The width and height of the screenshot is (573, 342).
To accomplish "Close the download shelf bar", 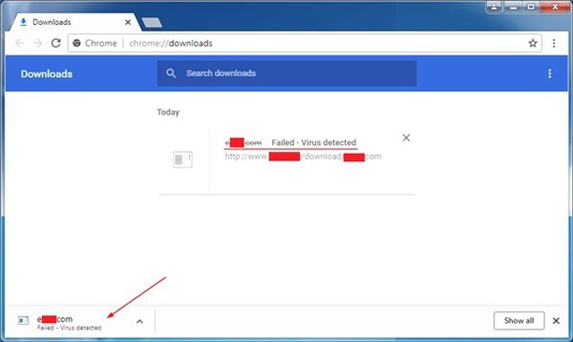I will (x=556, y=321).
